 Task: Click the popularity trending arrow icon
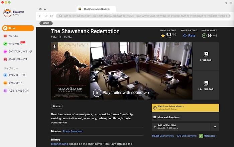click(204, 35)
